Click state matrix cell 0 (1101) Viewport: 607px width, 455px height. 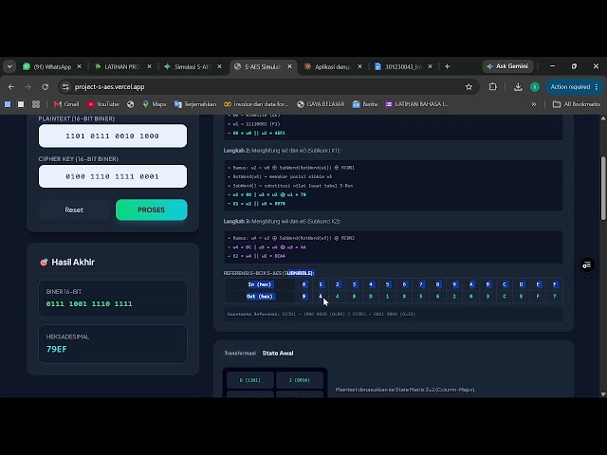click(x=250, y=380)
